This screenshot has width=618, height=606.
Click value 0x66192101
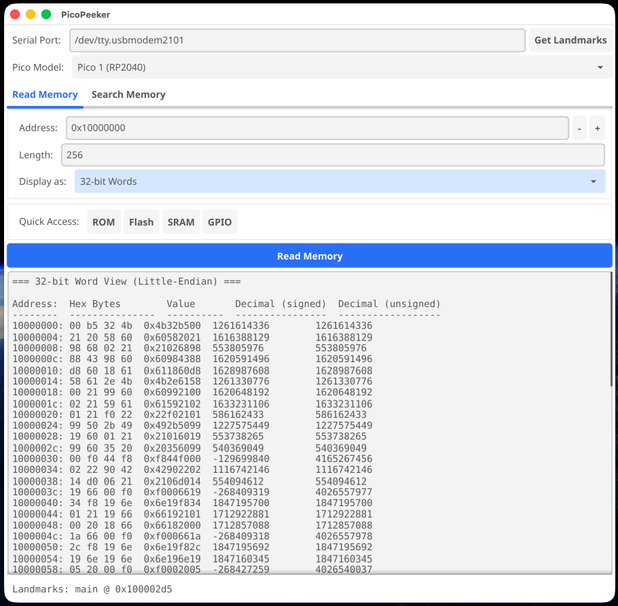click(x=172, y=514)
